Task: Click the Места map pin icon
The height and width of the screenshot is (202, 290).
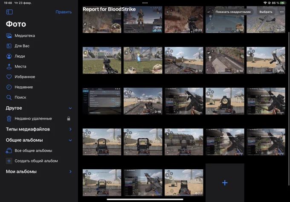Action: 9,66
